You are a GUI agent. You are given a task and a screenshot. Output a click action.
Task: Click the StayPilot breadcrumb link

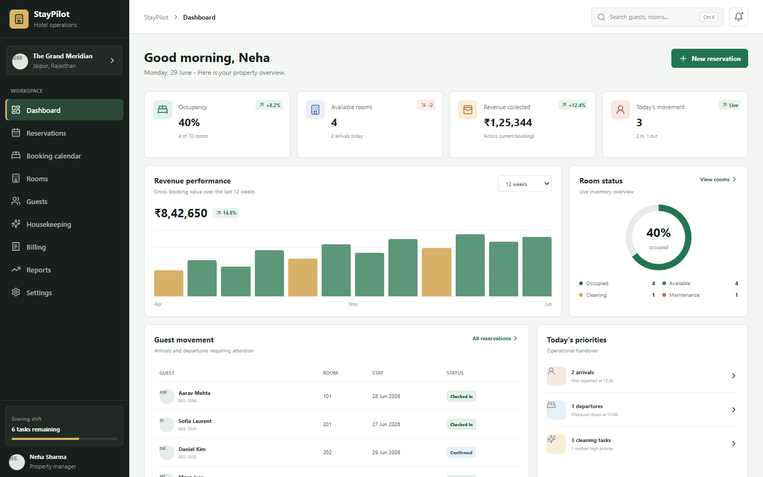point(156,17)
